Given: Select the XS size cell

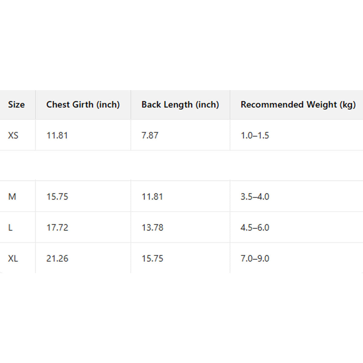Looking at the screenshot, I should pos(13,135).
